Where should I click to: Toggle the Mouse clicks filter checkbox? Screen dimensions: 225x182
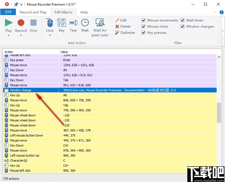(x=143, y=27)
